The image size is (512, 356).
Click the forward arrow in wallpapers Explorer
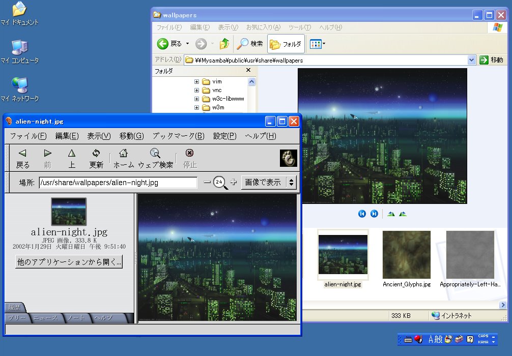201,44
